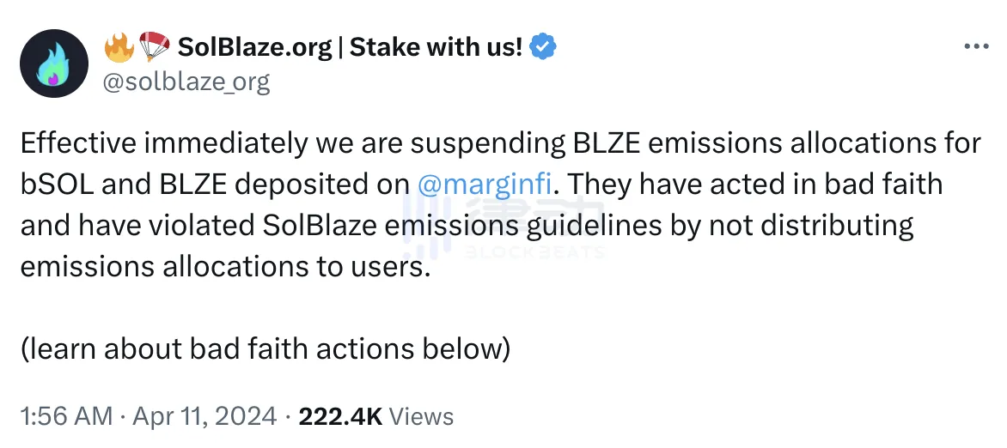Screen dimensions: 1007x448
Task: Click the 1:56 AM timestamp
Action: [66, 417]
